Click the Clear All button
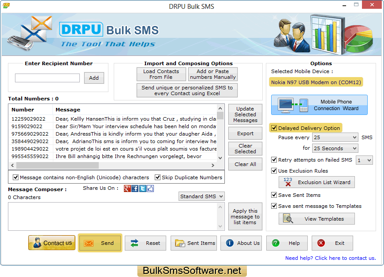This screenshot has width=384, height=277. click(245, 164)
